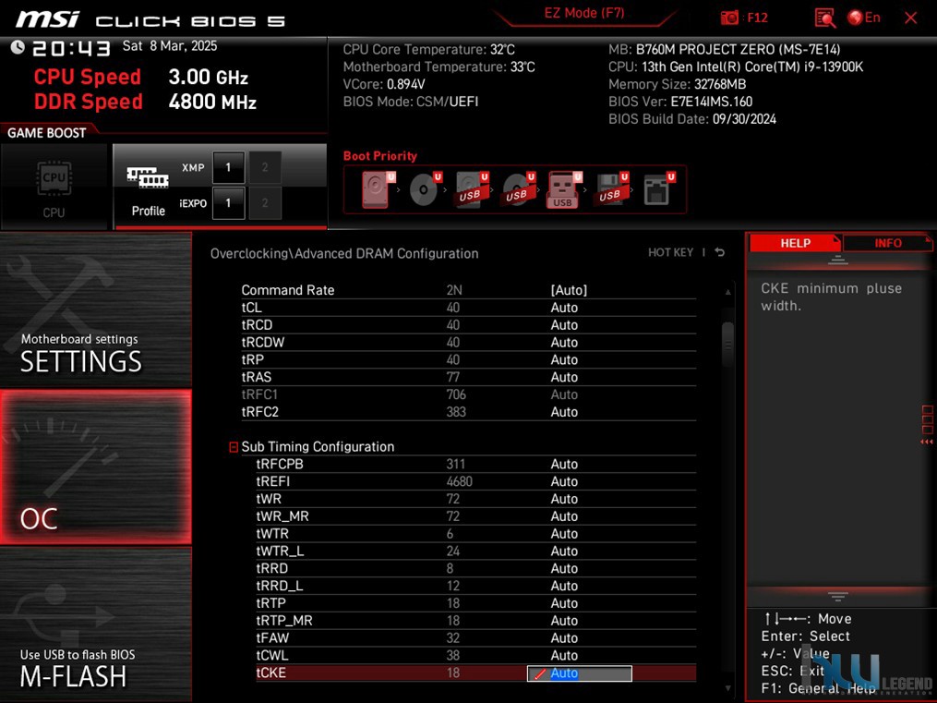Open M-FLASH BIOS flashing menu
Viewport: 937px width, 703px height.
tap(96, 624)
